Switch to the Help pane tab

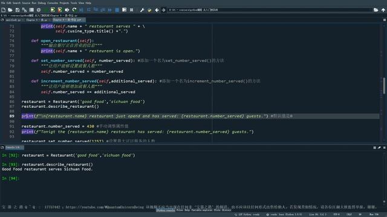click(187, 210)
